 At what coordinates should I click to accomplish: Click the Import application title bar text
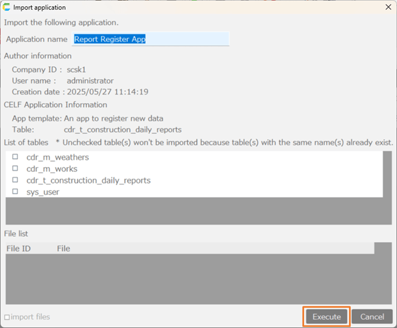click(39, 8)
